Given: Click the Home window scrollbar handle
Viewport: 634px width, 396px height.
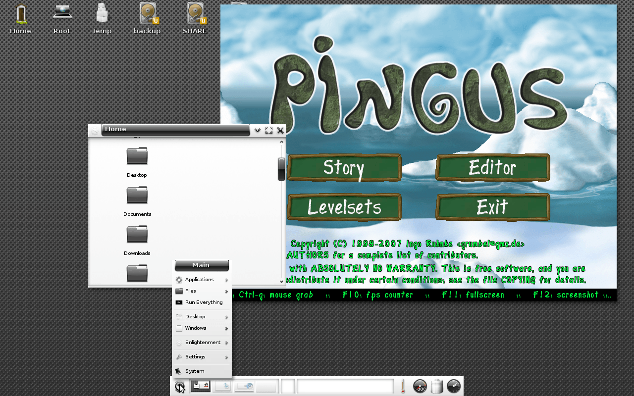Looking at the screenshot, I should click(281, 169).
